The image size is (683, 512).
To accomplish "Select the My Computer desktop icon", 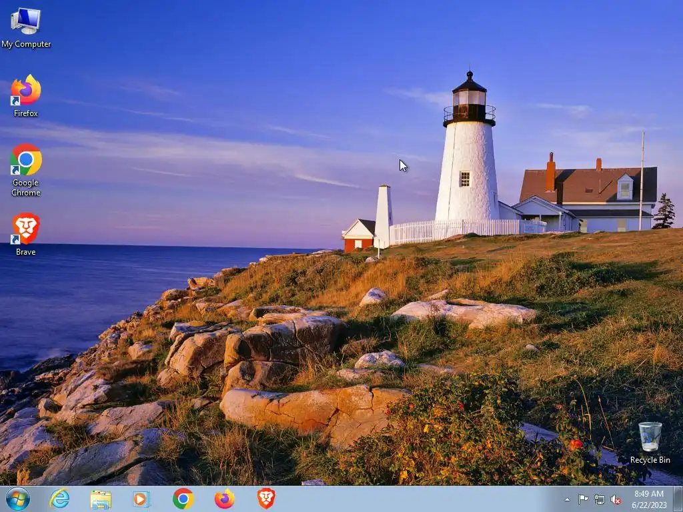I will tap(26, 28).
